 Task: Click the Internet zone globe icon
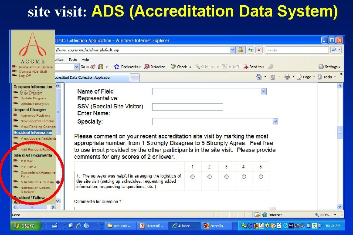265,215
